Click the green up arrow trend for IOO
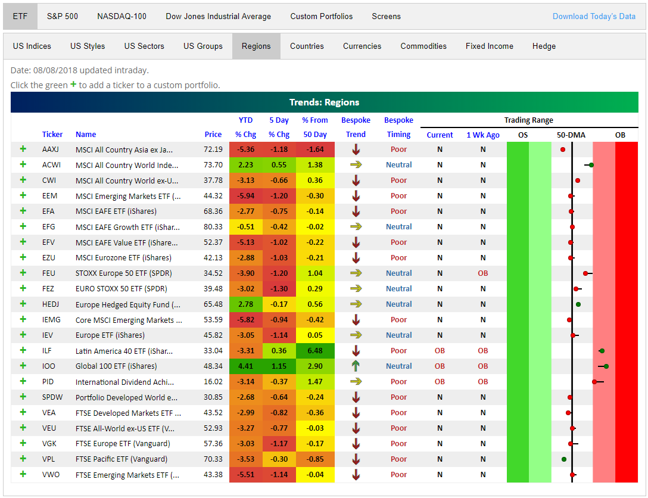This screenshot has height=498, width=648. (x=356, y=366)
